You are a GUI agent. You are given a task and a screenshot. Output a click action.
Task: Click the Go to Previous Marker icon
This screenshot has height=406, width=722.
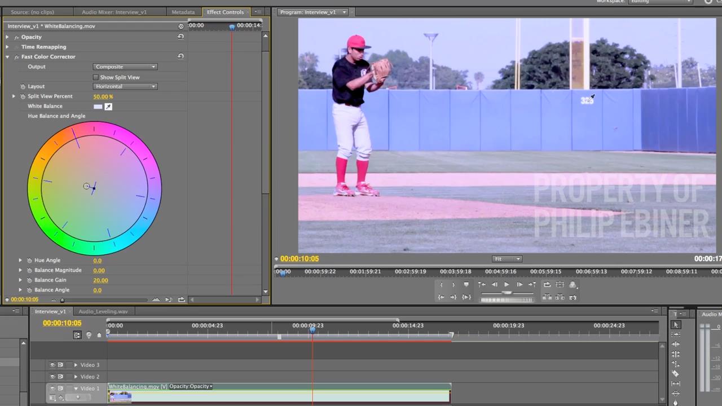click(482, 285)
